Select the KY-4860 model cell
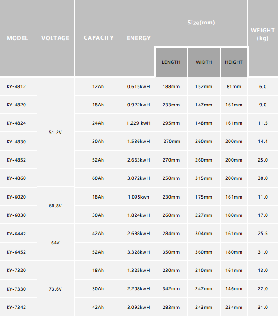Screen dimensions: 278x316 16,178
